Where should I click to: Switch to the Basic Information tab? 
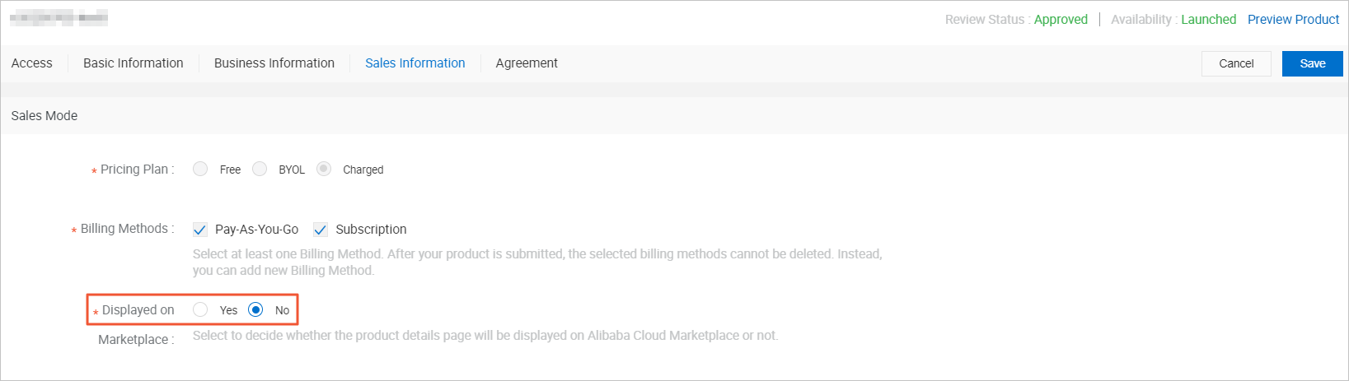click(x=133, y=63)
